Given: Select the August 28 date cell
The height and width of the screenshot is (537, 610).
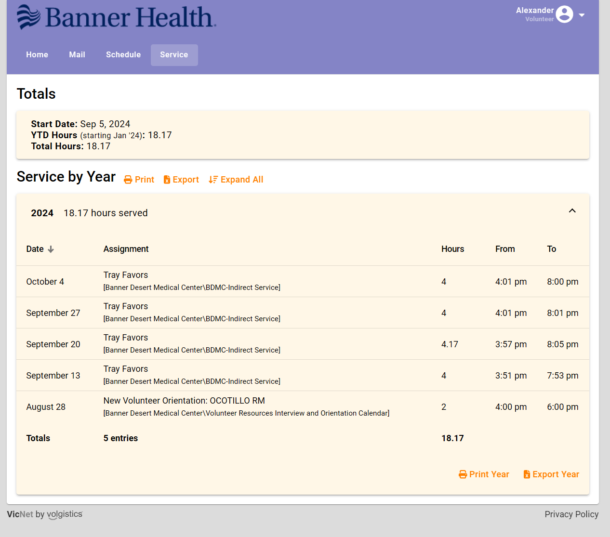Looking at the screenshot, I should (46, 407).
